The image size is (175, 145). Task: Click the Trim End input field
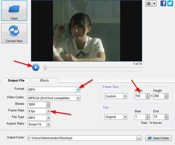[x=159, y=117]
